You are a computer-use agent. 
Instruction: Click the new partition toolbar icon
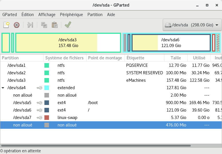(6, 25)
